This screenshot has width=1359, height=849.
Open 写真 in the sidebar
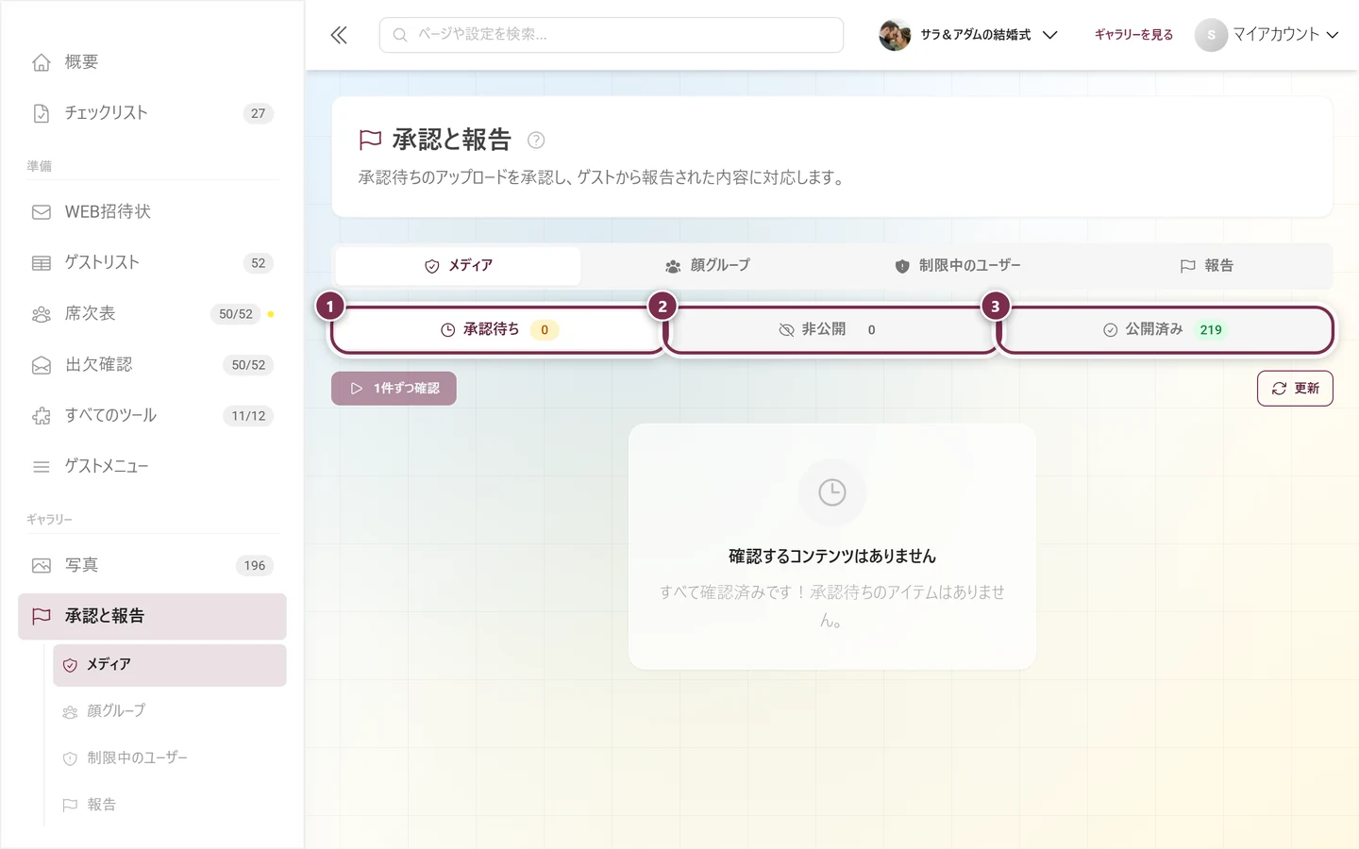tap(152, 566)
